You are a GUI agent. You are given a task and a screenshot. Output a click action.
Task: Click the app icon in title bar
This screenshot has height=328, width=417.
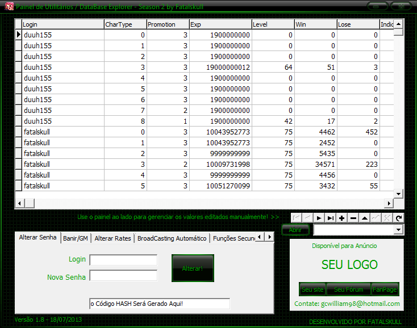point(9,6)
